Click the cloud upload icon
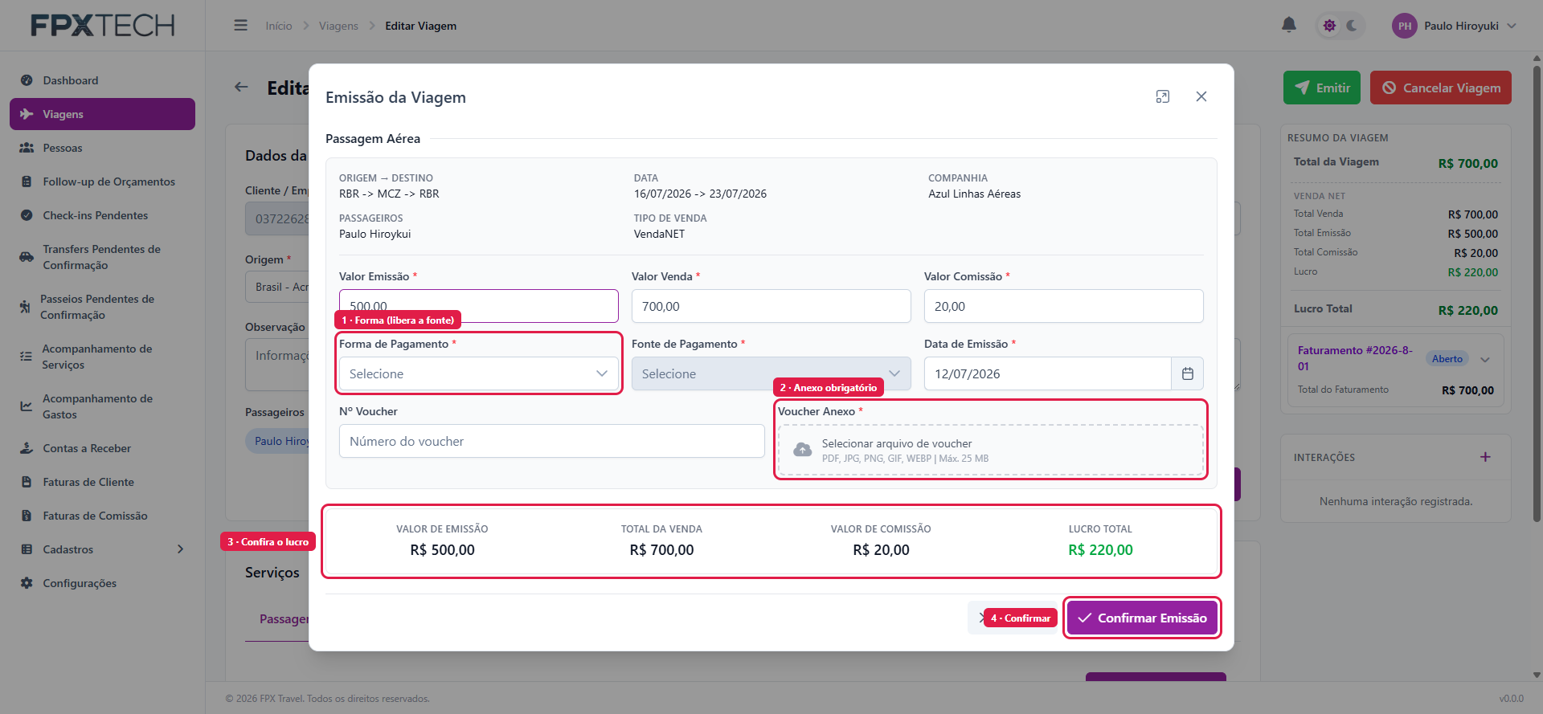 (802, 450)
